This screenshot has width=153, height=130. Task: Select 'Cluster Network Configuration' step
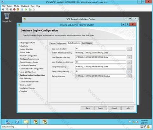coord(31,68)
